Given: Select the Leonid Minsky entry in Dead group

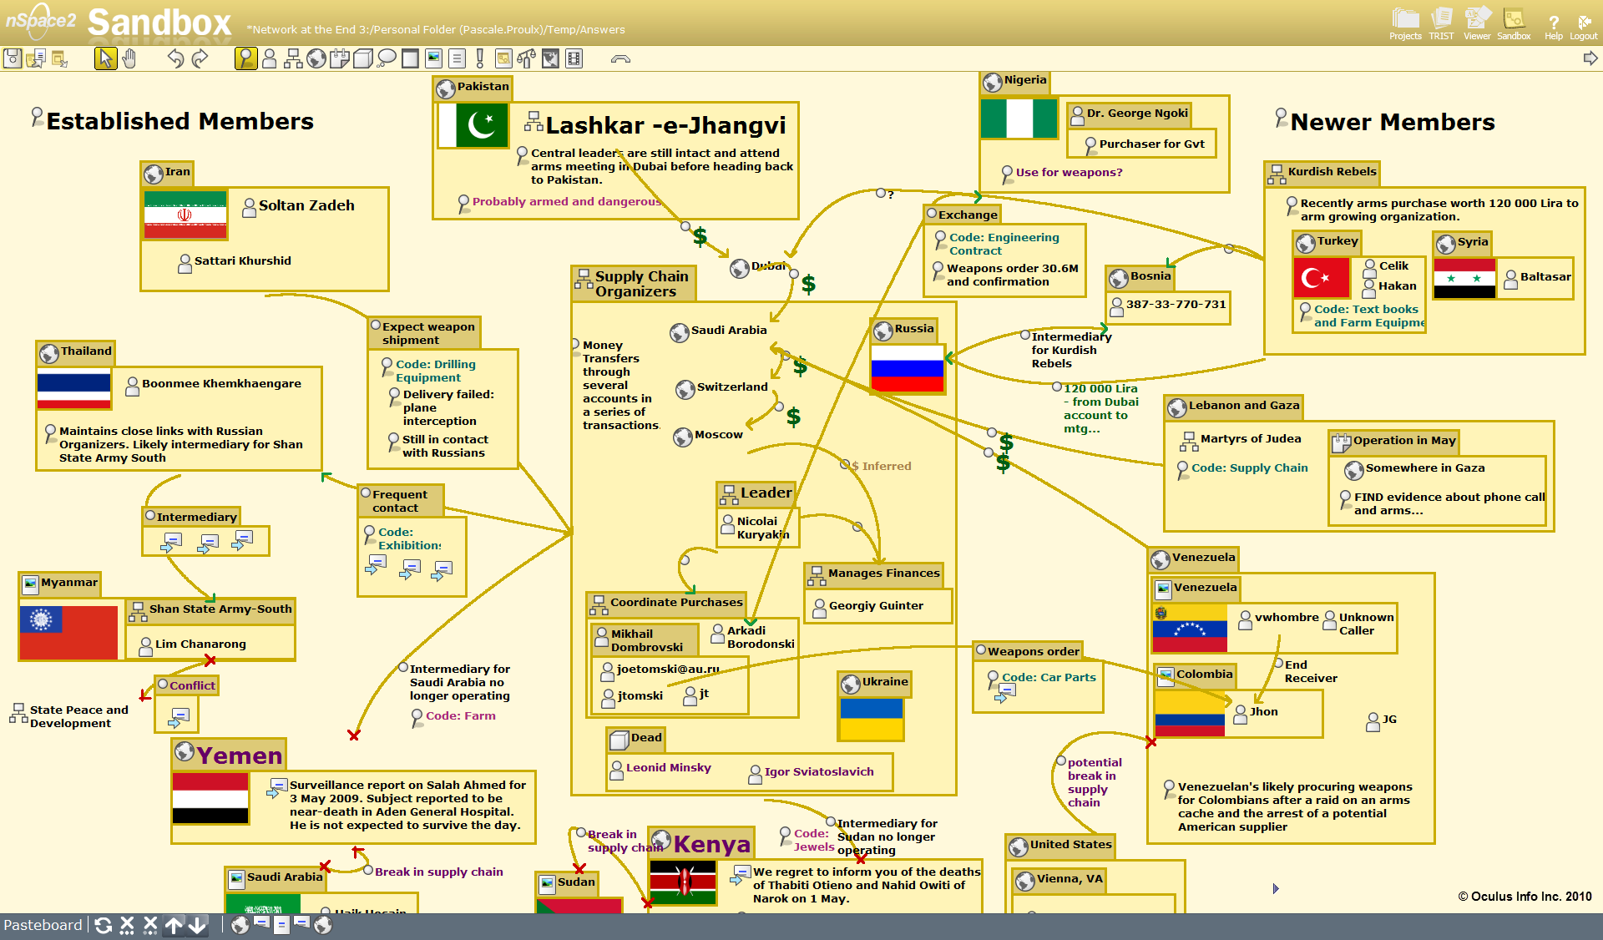Looking at the screenshot, I should click(x=661, y=768).
